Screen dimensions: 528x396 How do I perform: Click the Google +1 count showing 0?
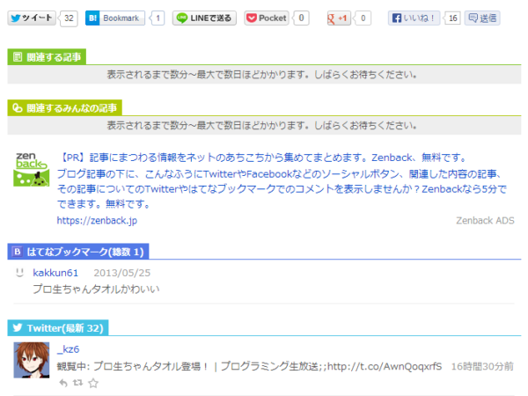[x=363, y=18]
